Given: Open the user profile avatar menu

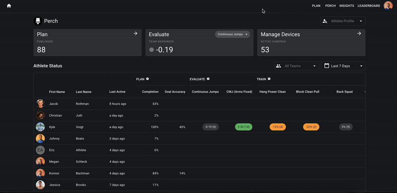Looking at the screenshot, I should (388, 5).
